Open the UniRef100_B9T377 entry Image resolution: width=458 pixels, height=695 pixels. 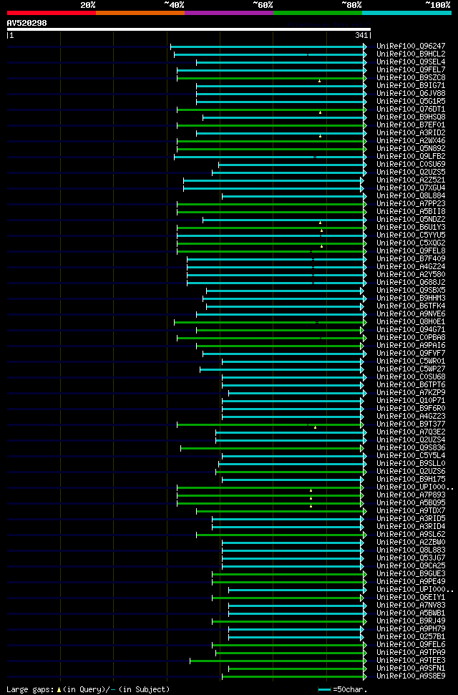411,424
